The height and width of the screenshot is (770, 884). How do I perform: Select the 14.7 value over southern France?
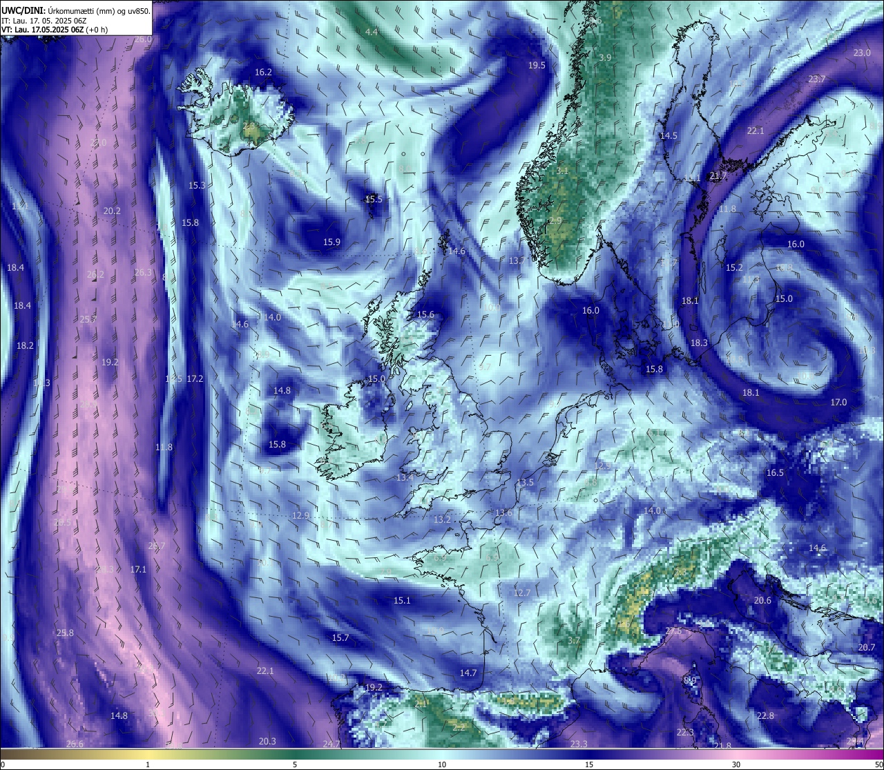click(468, 673)
